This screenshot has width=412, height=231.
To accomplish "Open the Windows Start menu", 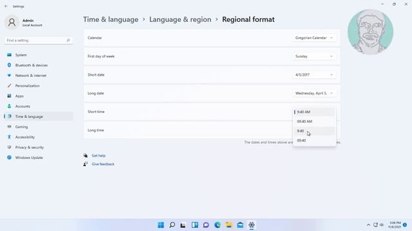I will pyautogui.click(x=161, y=225).
